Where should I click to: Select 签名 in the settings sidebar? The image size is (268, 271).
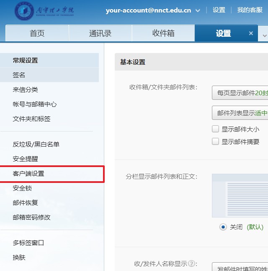[19, 75]
